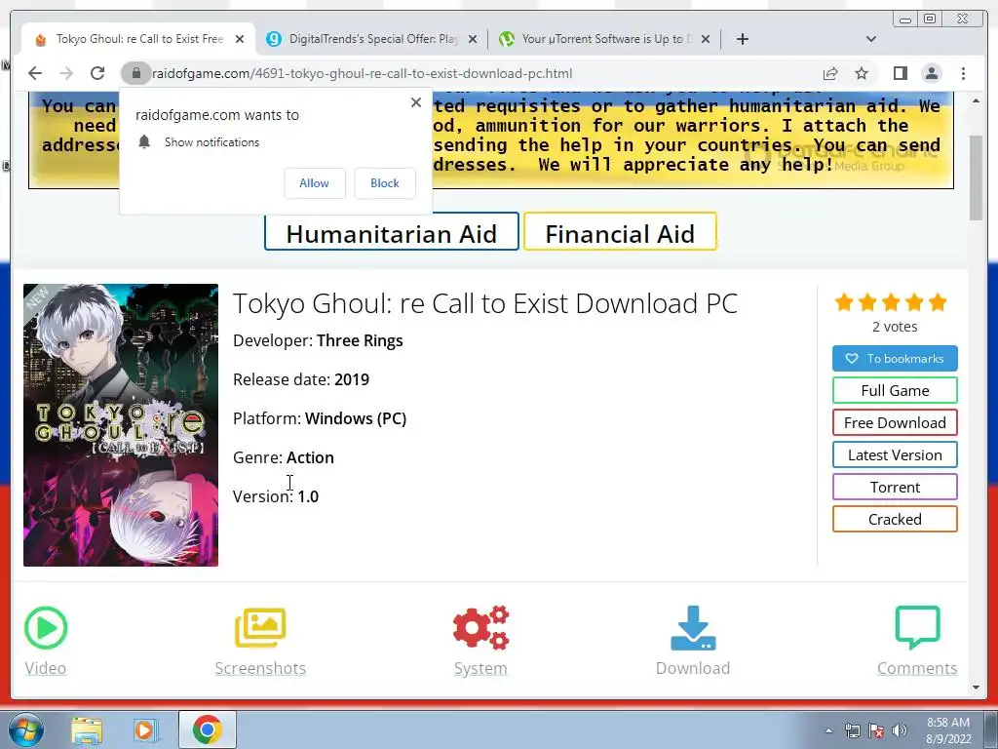Rate the game with the third star
The width and height of the screenshot is (998, 749).
(891, 302)
